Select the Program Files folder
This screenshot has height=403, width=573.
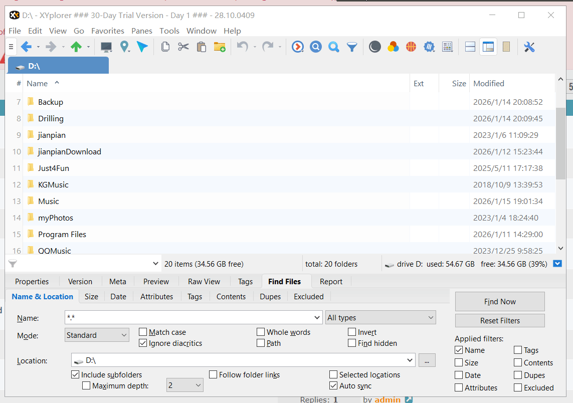(62, 235)
